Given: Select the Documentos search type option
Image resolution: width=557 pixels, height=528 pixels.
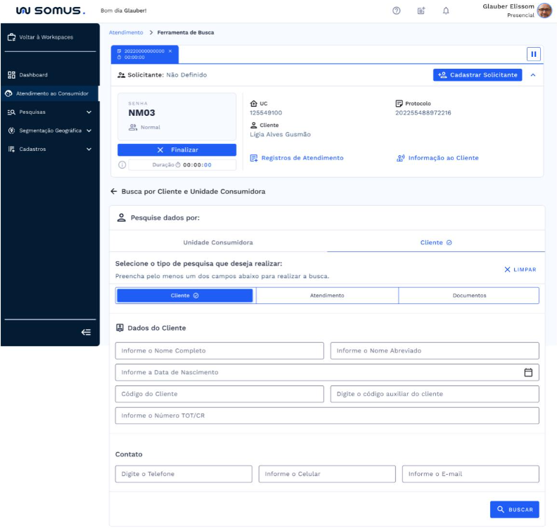Looking at the screenshot, I should coord(469,296).
